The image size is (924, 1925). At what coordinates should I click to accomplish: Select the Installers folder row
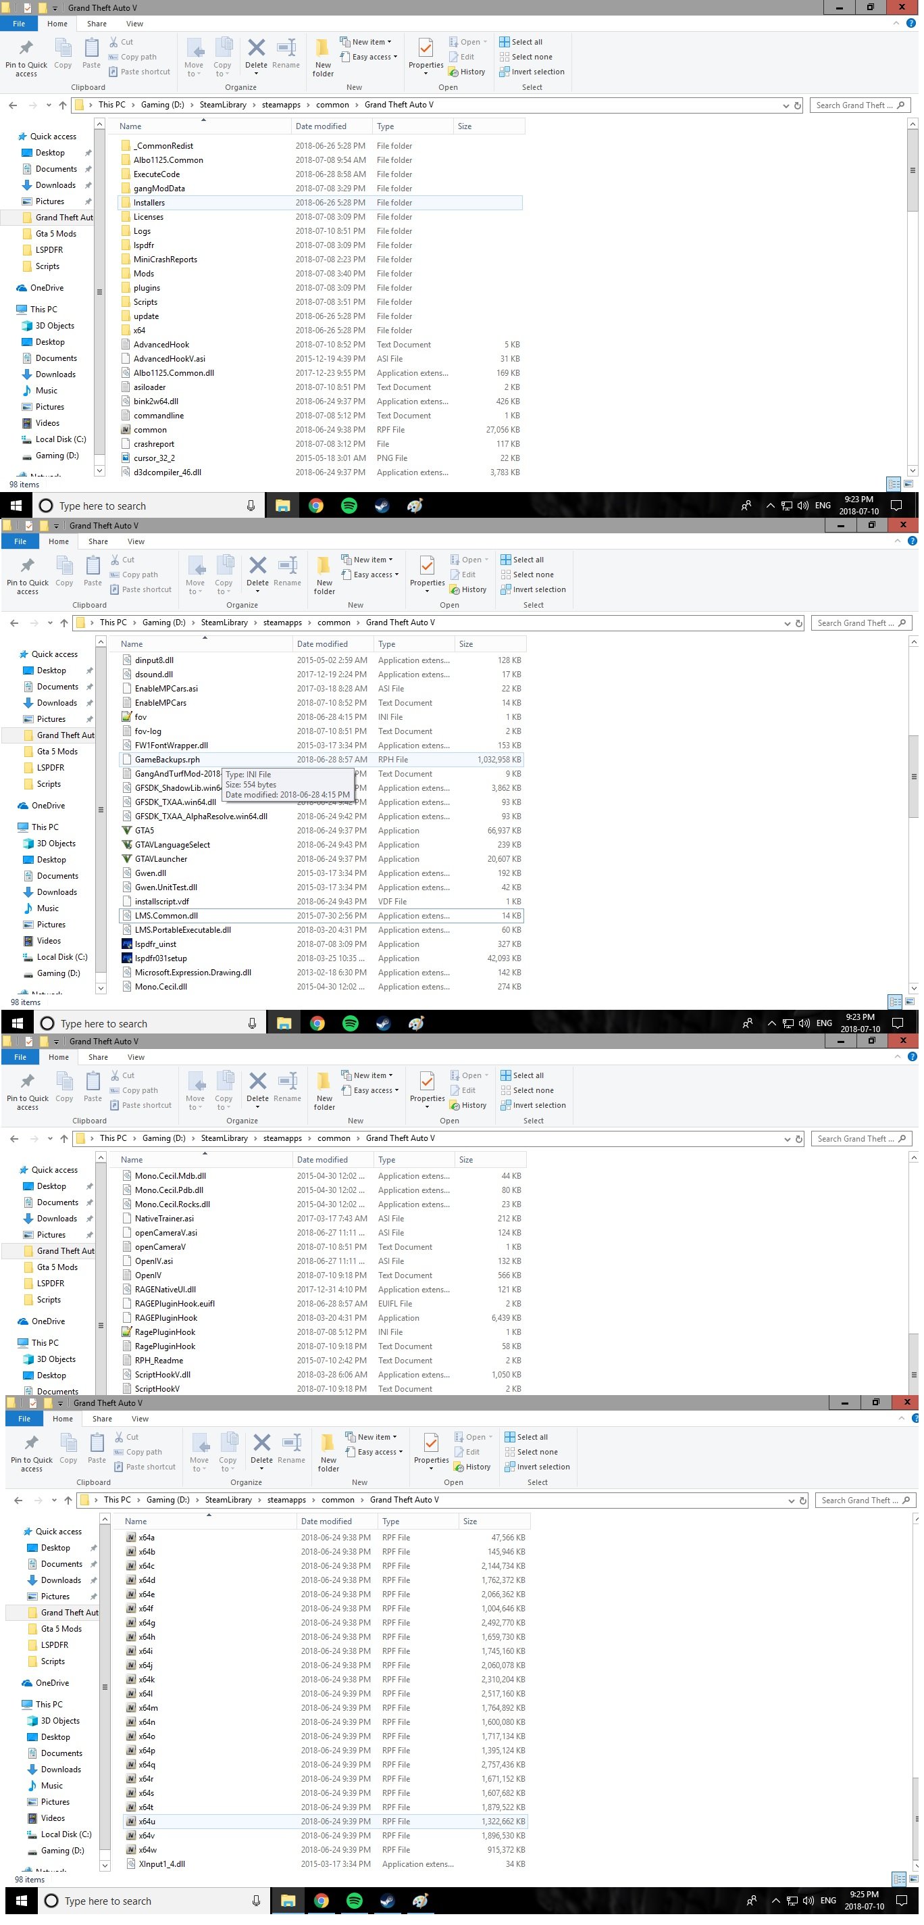tap(319, 203)
